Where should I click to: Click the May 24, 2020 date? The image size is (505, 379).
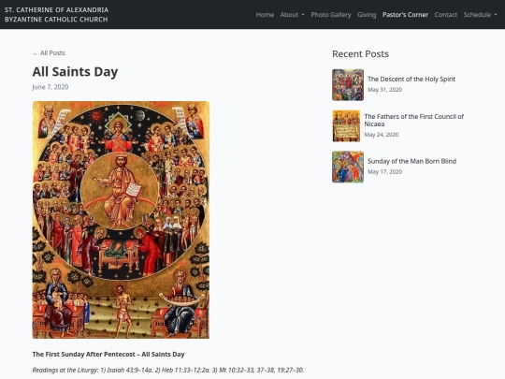(x=382, y=135)
